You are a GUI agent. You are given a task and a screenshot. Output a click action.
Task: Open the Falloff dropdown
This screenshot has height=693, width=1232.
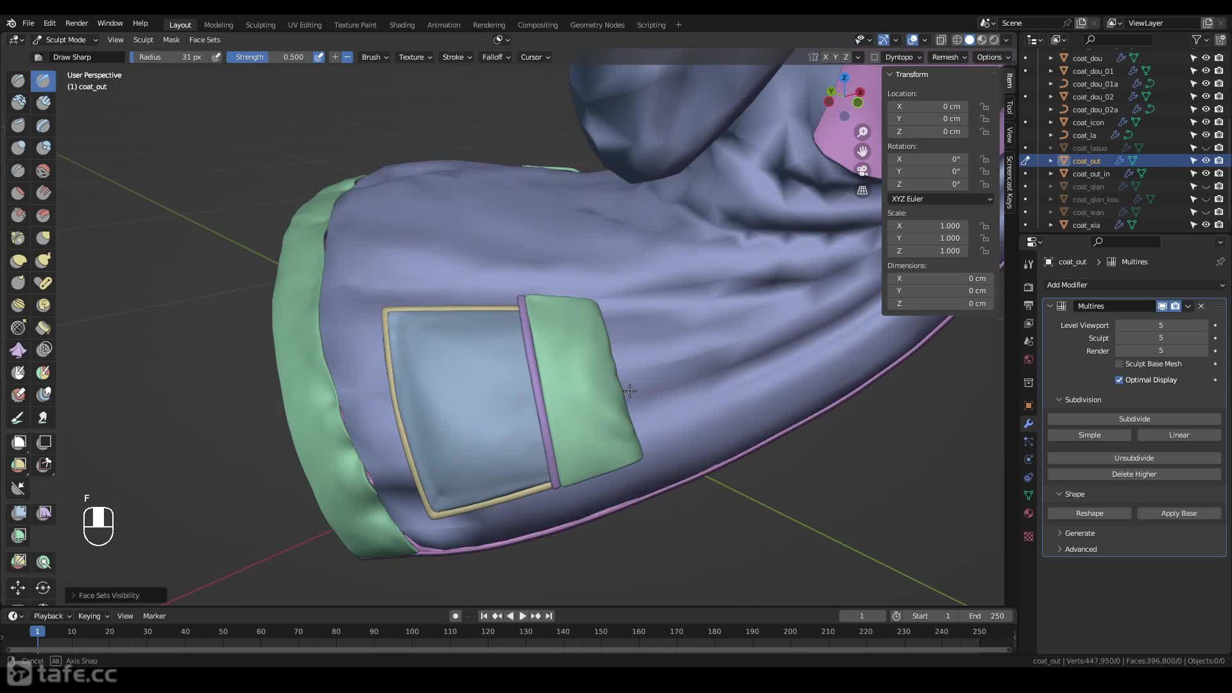(496, 57)
